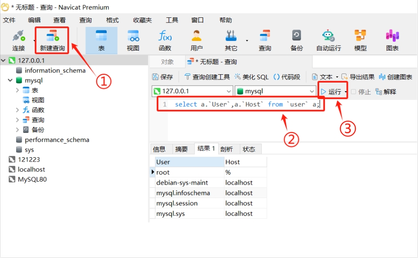Switch to the 结果 1 results tab
The width and height of the screenshot is (418, 258).
click(206, 149)
